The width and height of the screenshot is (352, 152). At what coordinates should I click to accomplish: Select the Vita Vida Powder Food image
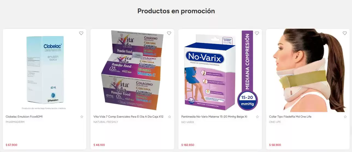[x=132, y=70]
